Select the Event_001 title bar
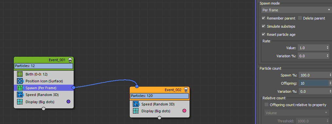Screen dimensions: 332x124 click(x=44, y=60)
